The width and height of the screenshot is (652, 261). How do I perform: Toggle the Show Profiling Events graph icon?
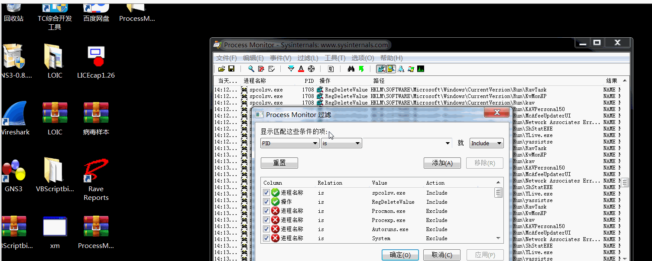(421, 69)
